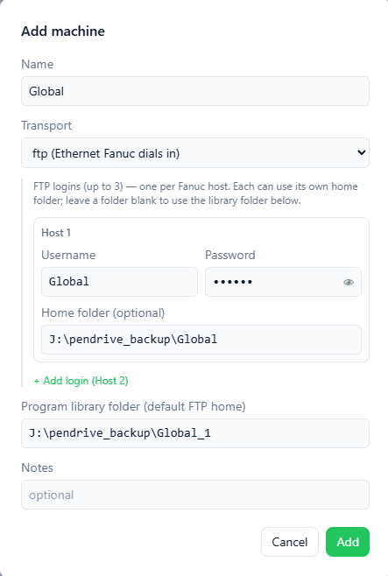The image size is (388, 576).
Task: Click the Transport label text
Action: (x=46, y=126)
